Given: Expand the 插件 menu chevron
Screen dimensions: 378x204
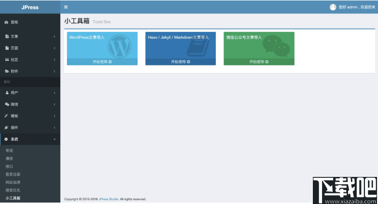Looking at the screenshot, I should click(x=55, y=128).
